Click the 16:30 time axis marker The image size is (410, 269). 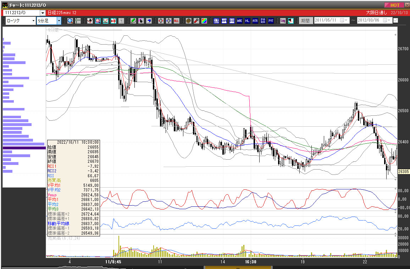click(x=250, y=262)
